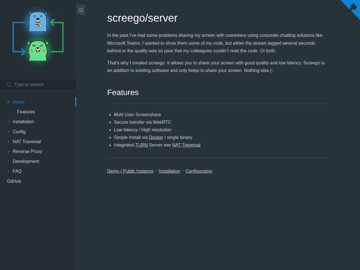Open the Configuration link below features
The image size is (360, 270).
199,171
